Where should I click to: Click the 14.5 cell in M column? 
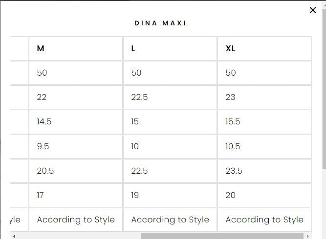point(44,122)
